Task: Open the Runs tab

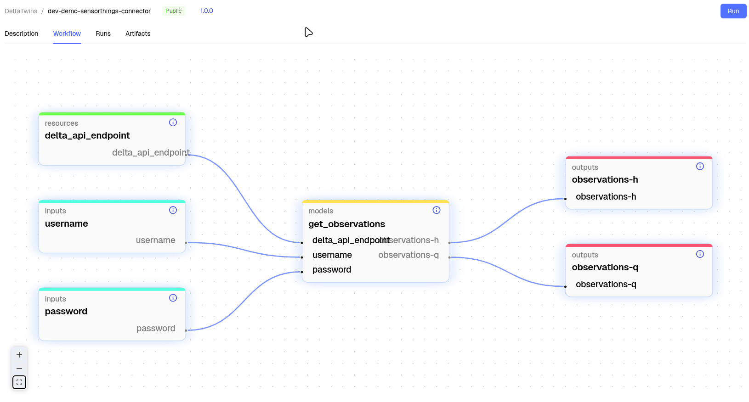Action: 103,33
